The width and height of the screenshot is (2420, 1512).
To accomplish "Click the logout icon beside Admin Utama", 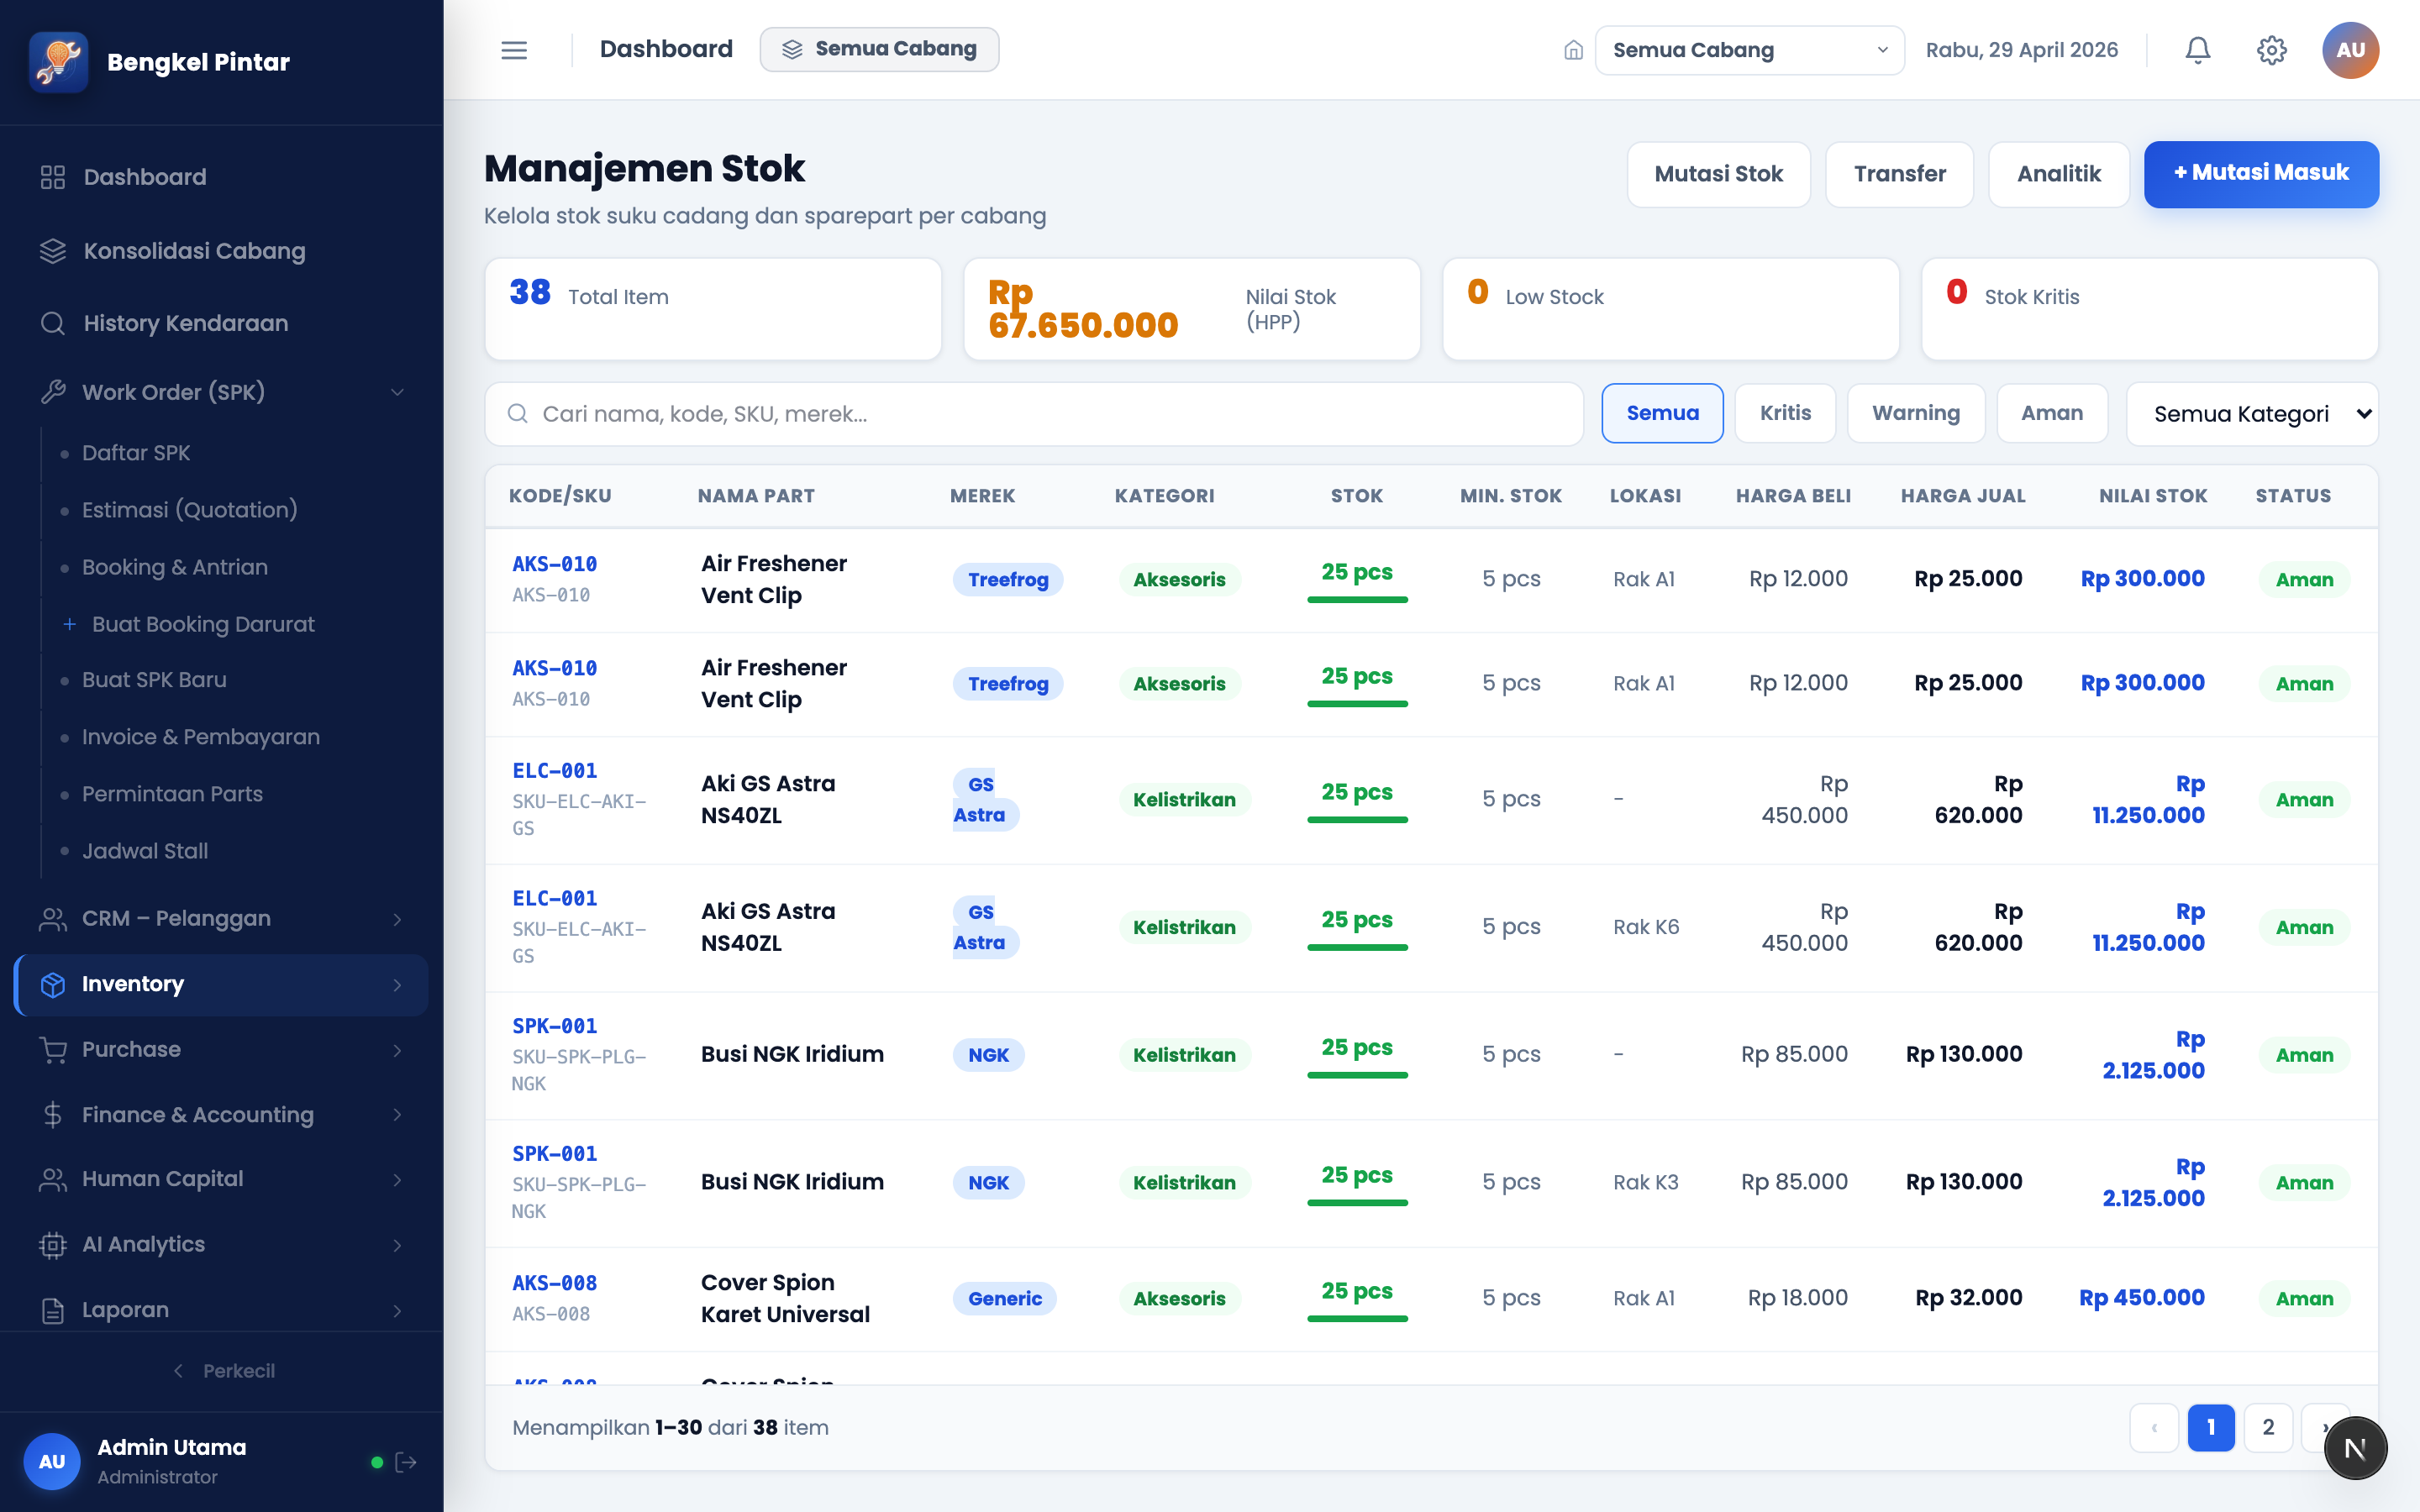I will [x=406, y=1462].
